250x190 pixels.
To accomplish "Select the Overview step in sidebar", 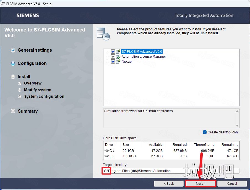I will (33, 83).
